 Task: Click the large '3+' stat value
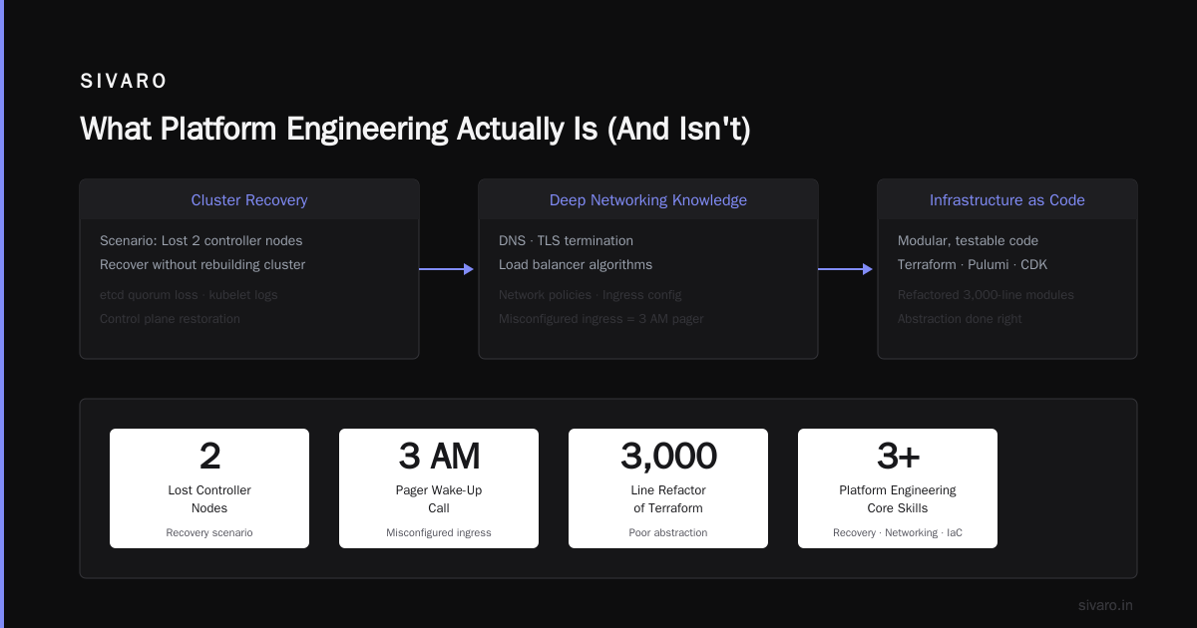click(x=898, y=456)
